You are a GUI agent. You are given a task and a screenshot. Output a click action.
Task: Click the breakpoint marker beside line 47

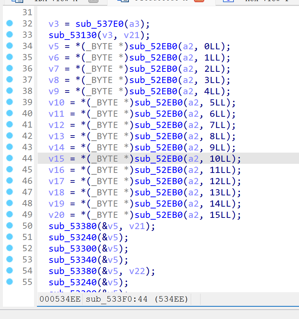pyautogui.click(x=10, y=192)
